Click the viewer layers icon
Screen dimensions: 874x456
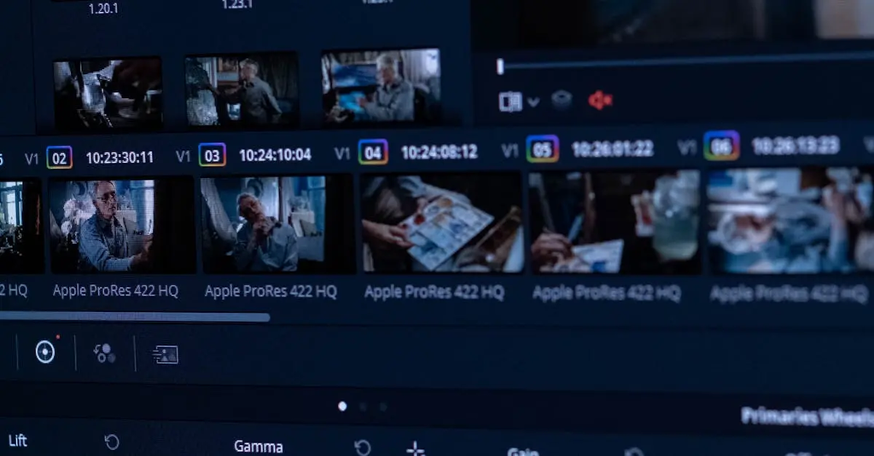[x=561, y=101]
